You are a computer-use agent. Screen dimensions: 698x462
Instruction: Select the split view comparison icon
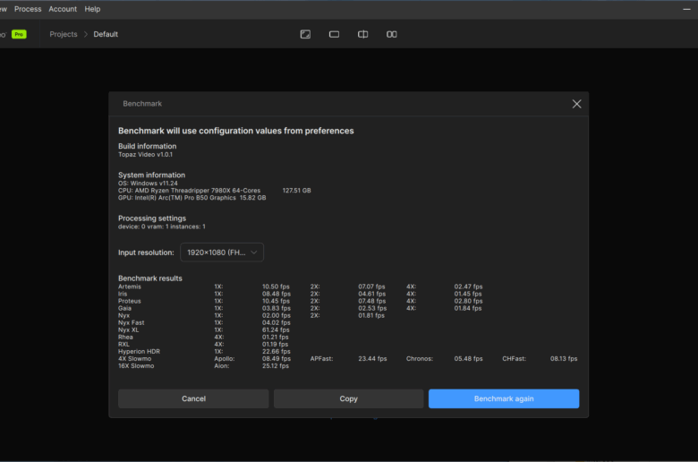(362, 34)
